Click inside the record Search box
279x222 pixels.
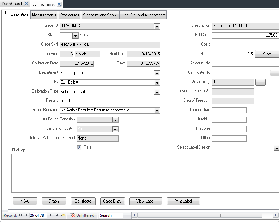click(x=111, y=215)
